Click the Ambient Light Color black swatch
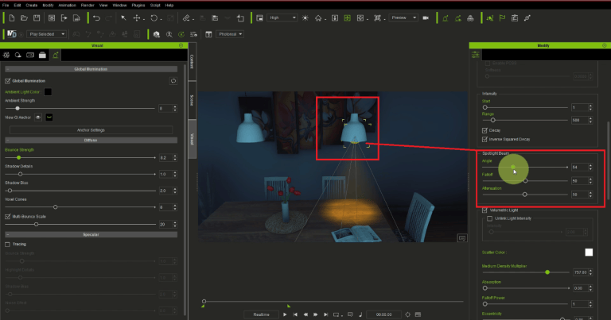The width and height of the screenshot is (611, 320). click(48, 92)
